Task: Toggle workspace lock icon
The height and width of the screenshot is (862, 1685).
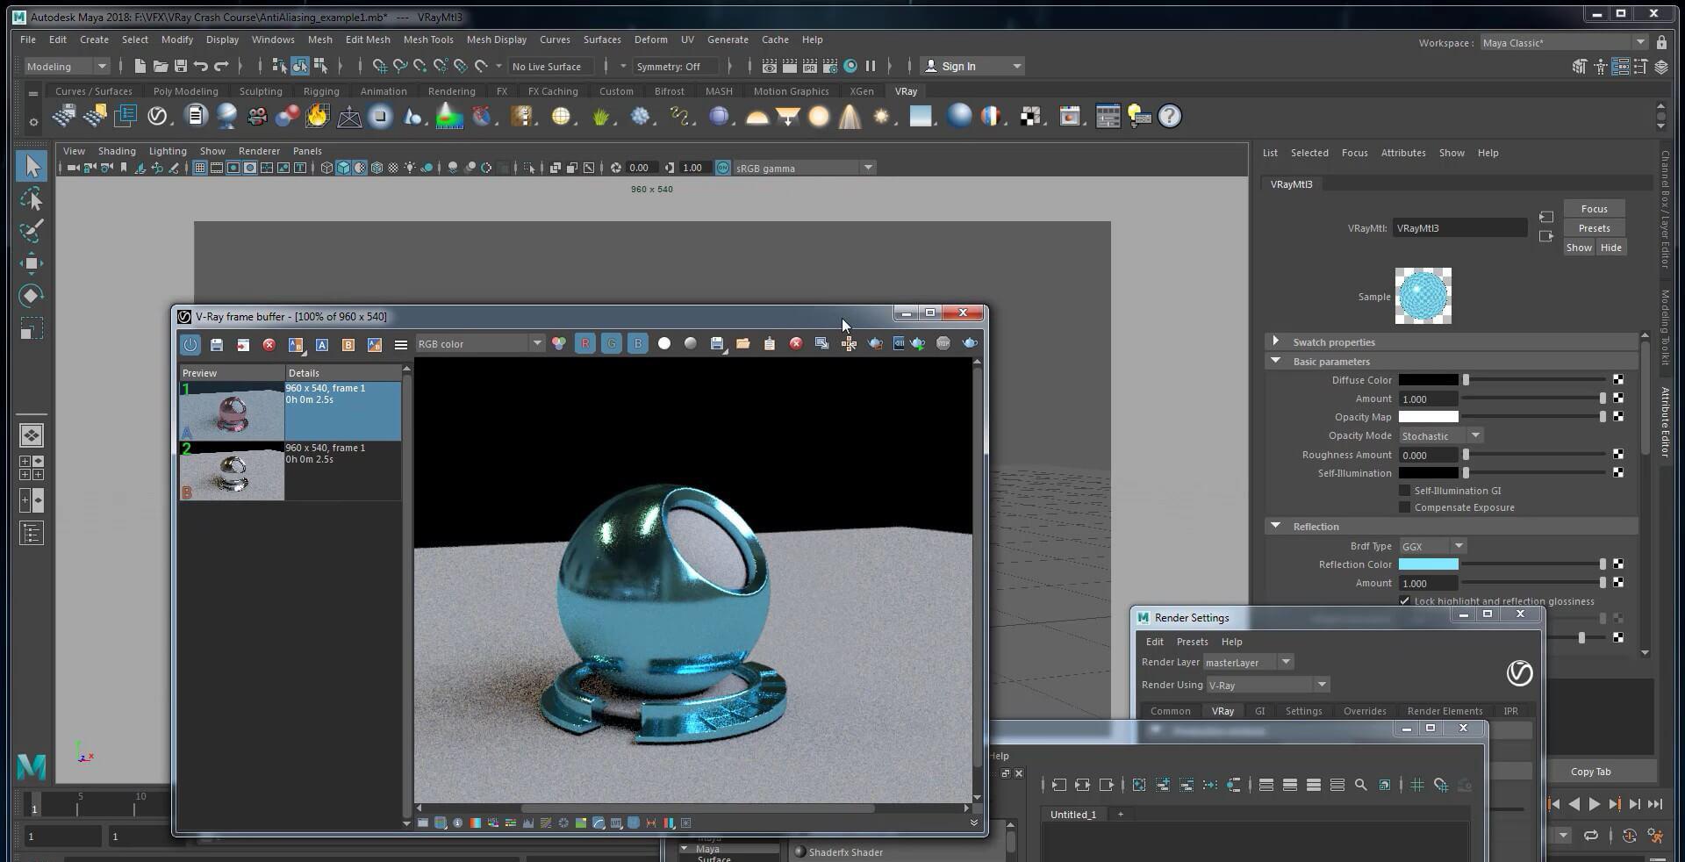Action: pyautogui.click(x=1661, y=42)
